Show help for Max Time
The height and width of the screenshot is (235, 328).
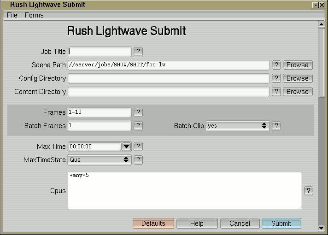138,147
